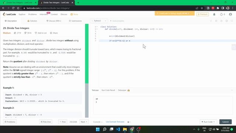Open Chrome three-dot menu
The image size is (236, 133).
coord(233,8)
